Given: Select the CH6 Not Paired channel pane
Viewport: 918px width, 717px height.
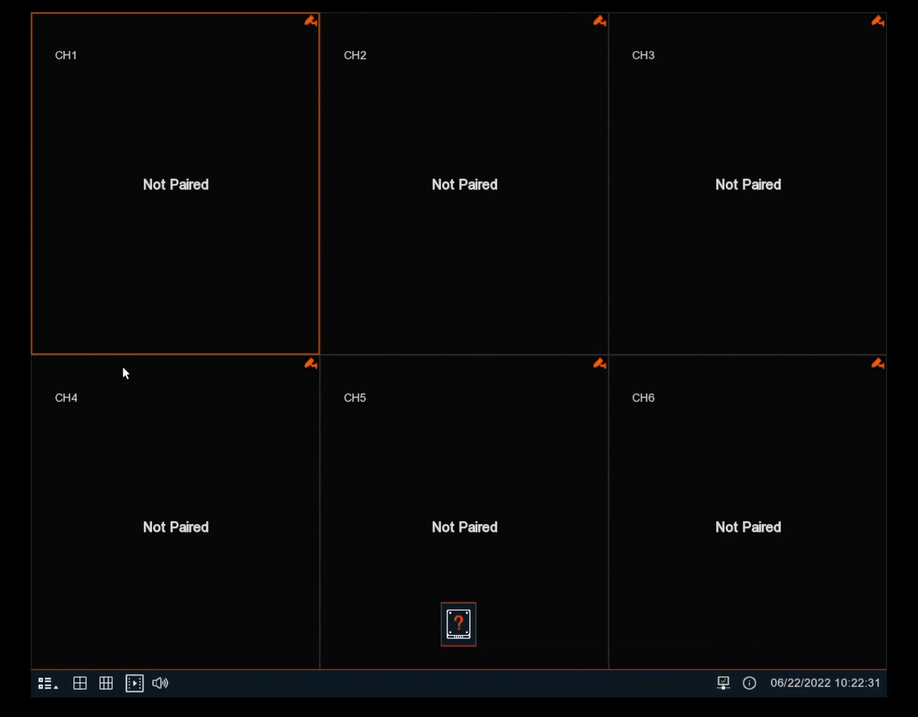Looking at the screenshot, I should point(748,513).
